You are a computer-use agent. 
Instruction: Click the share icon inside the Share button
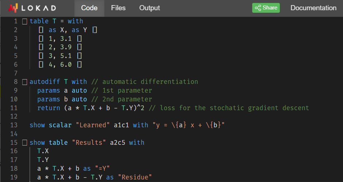click(258, 8)
